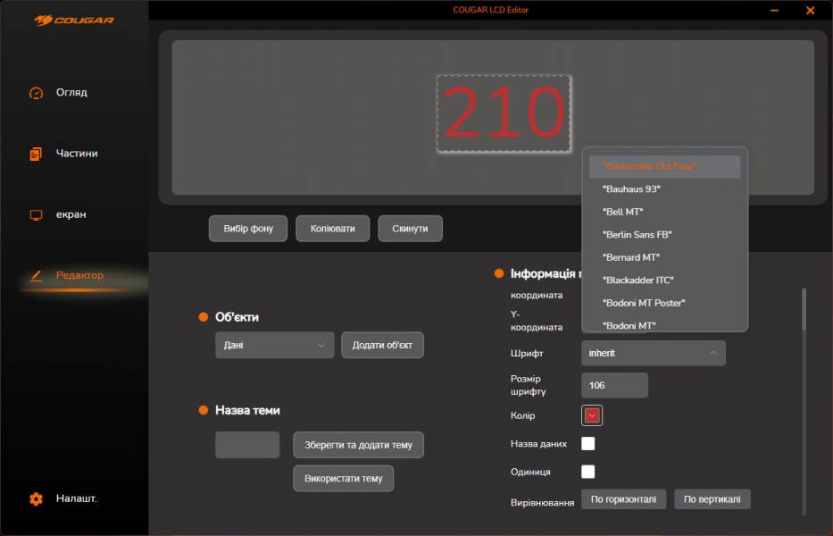Expand the 'Дані' objects dropdown
The height and width of the screenshot is (536, 833).
point(274,346)
